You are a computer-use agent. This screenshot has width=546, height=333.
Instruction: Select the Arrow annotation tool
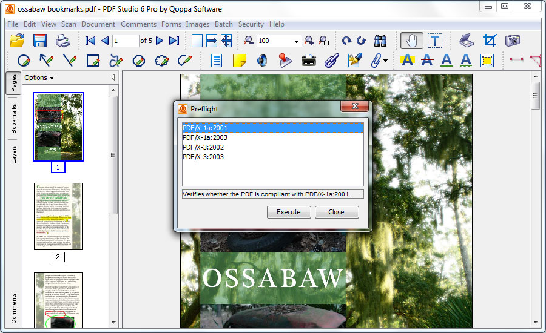coord(46,61)
